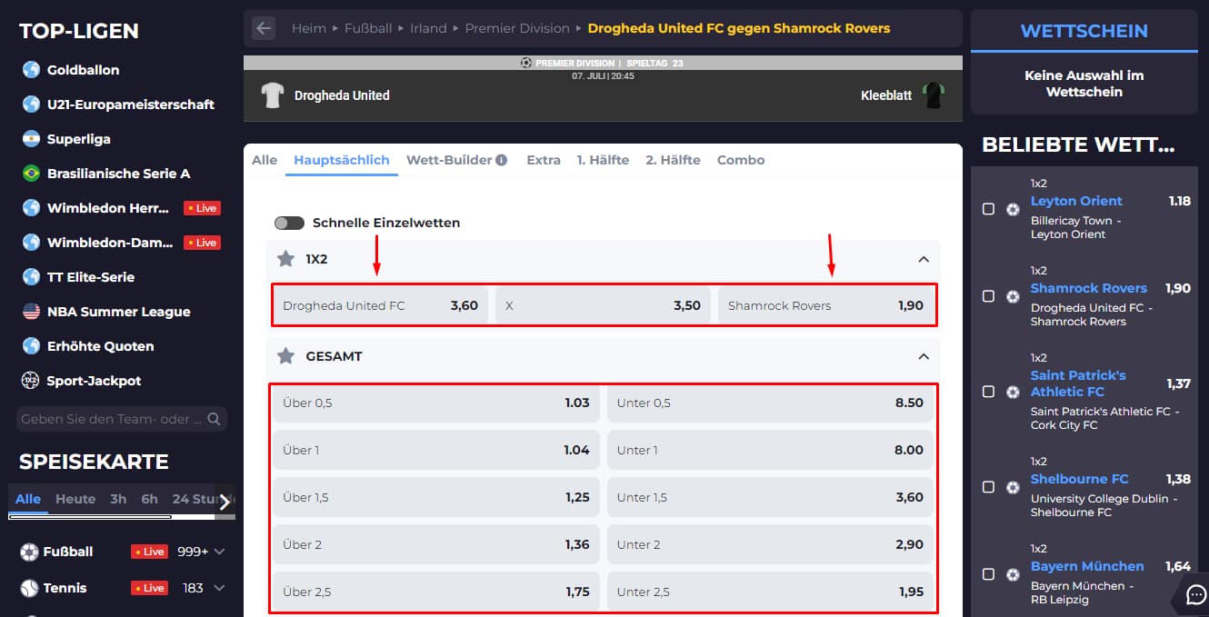
Task: Select the 3h time filter tab
Action: click(x=118, y=499)
